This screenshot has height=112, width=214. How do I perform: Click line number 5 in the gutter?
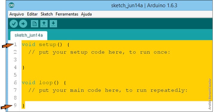15,75
